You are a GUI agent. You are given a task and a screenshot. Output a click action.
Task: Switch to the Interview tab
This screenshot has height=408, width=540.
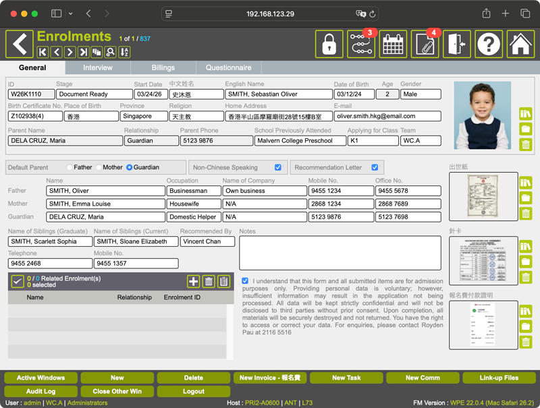click(x=98, y=67)
